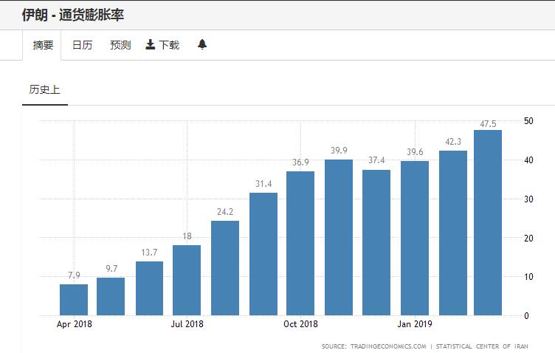Select the 历史上 historical tab
The image size is (555, 353).
pyautogui.click(x=44, y=89)
